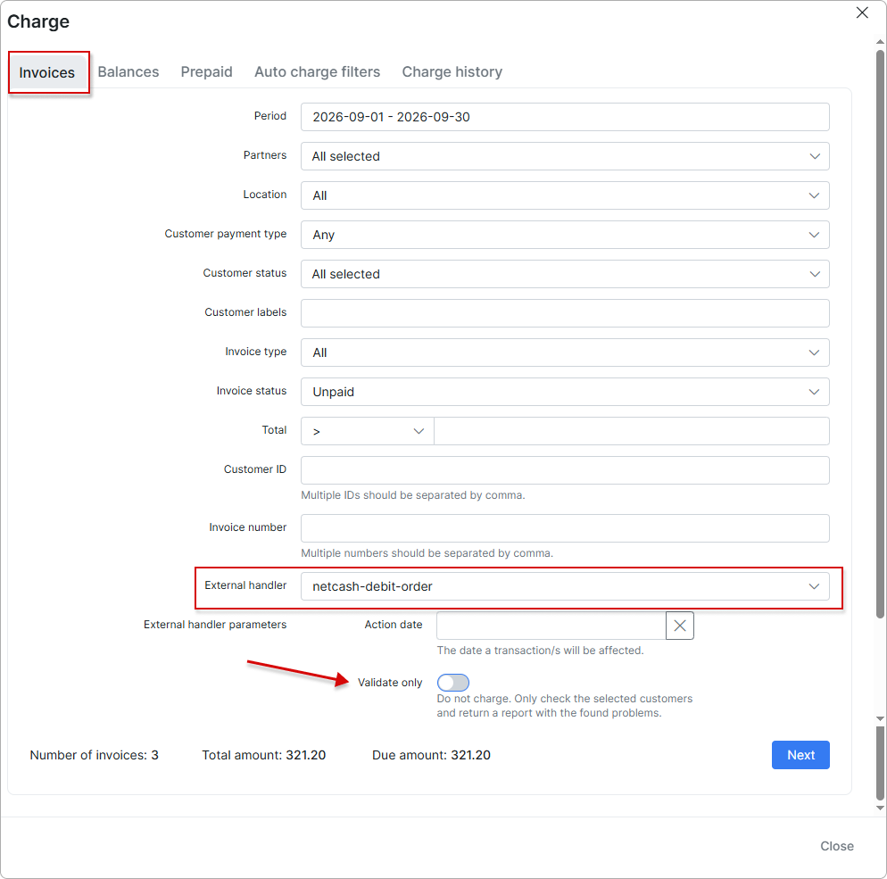Screen dimensions: 887x879
Task: Expand the Customer status dropdown
Action: click(x=565, y=274)
